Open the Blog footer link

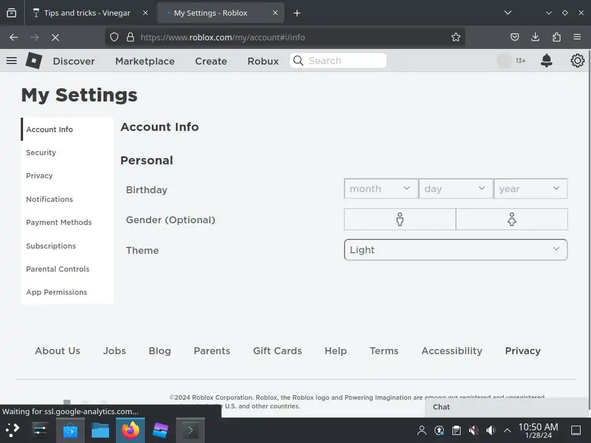[x=160, y=351]
